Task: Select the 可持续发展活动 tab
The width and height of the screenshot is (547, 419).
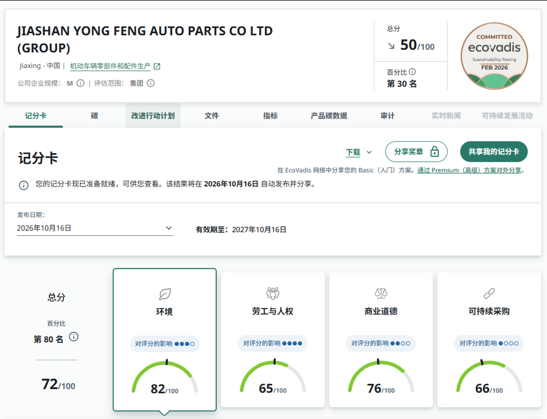Action: pyautogui.click(x=507, y=116)
